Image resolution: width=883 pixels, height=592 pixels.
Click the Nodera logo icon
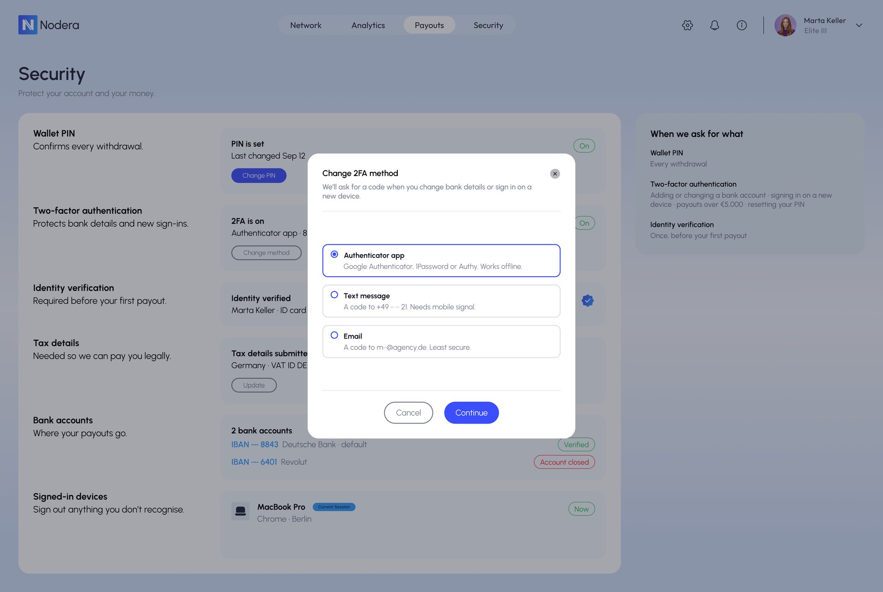tap(28, 25)
